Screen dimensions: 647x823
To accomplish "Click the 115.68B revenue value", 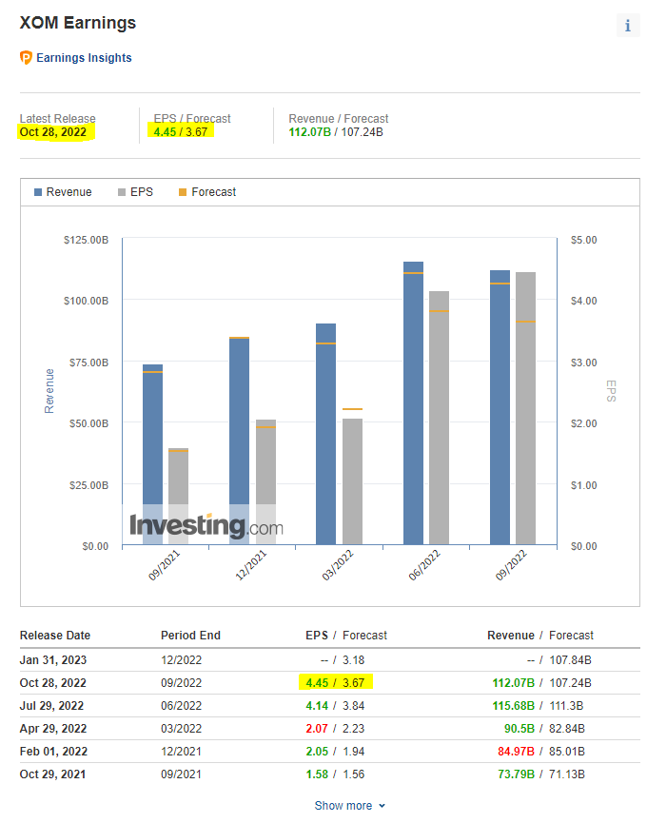I will (x=513, y=705).
